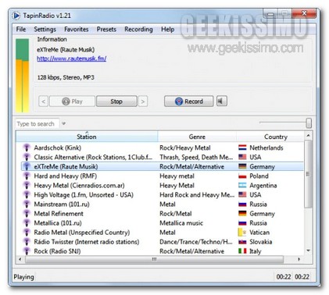This screenshot has width=329, height=295.
Task: Click the station icon for Rock (Radio SNJ)
Action: [27, 251]
